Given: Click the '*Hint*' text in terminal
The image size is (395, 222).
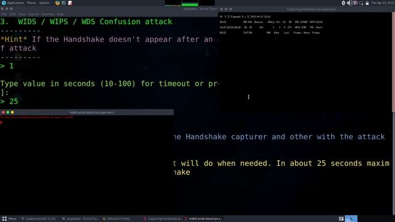Looking at the screenshot, I should (14, 39).
